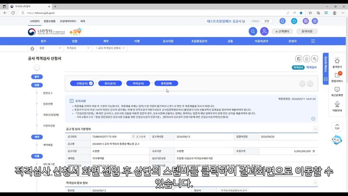Click the magnifier search icon in header
The width and height of the screenshot is (348, 196).
coord(253,31)
